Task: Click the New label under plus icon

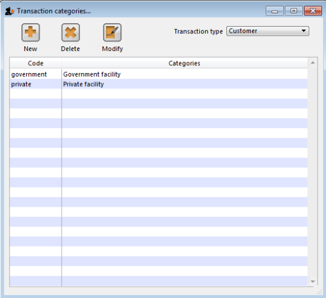Action: tap(30, 49)
